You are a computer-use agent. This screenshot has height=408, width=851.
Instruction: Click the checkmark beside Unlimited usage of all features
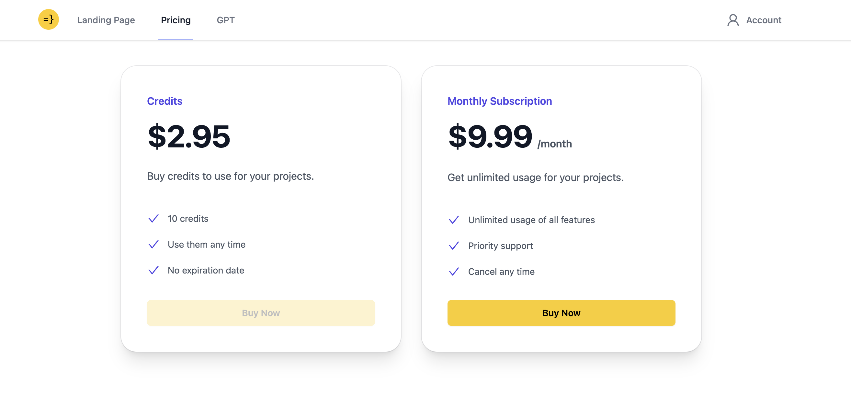tap(454, 220)
